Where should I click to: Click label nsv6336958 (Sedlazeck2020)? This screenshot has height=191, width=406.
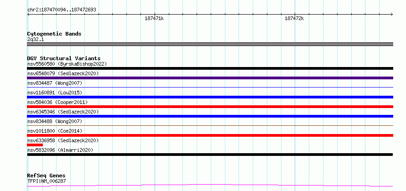pos(63,140)
